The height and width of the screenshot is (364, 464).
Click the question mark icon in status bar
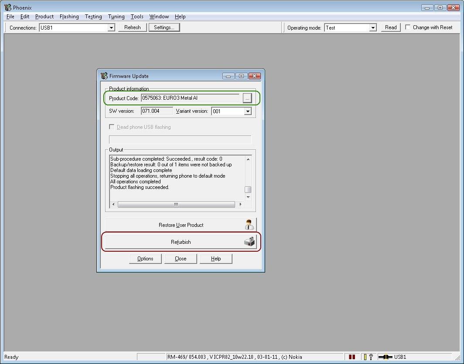[370, 357]
